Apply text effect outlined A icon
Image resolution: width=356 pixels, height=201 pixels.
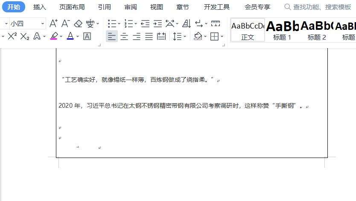coord(37,36)
